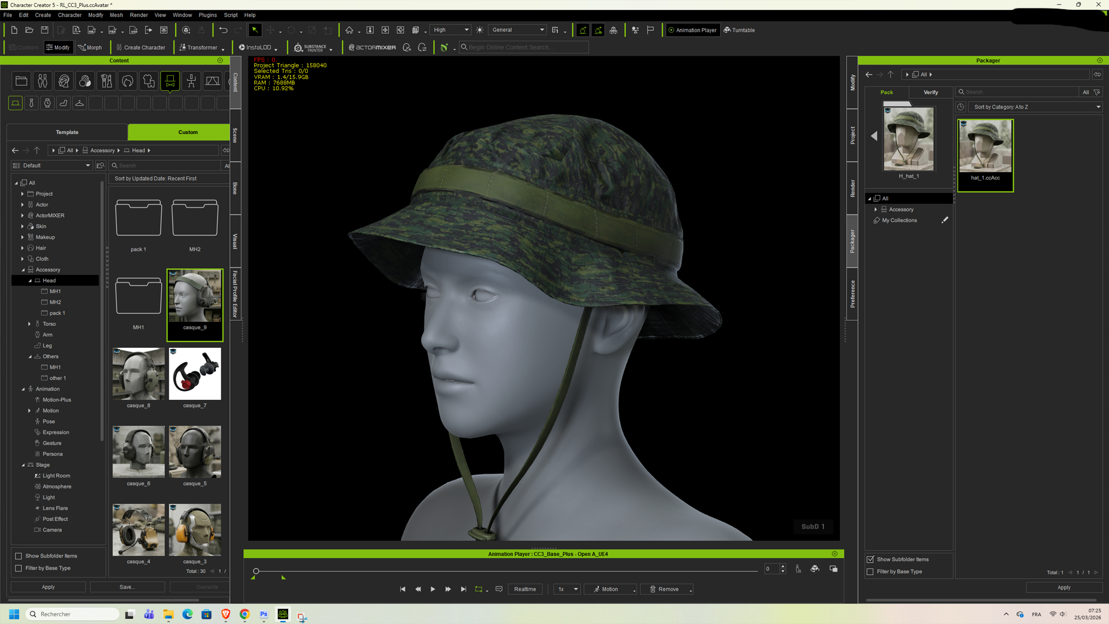Enable Show Subfolder Items in Content panel
Viewport: 1109px width, 624px height.
(x=18, y=556)
